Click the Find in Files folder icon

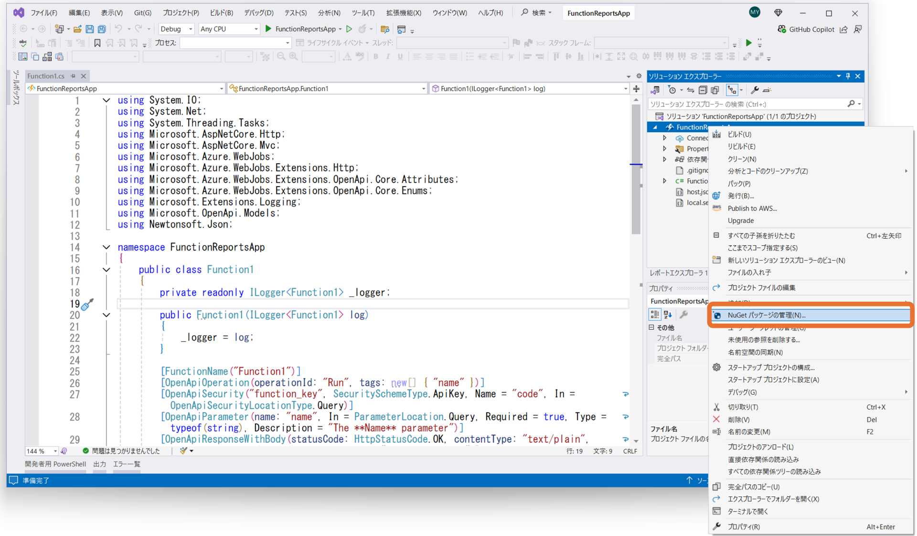pos(385,29)
